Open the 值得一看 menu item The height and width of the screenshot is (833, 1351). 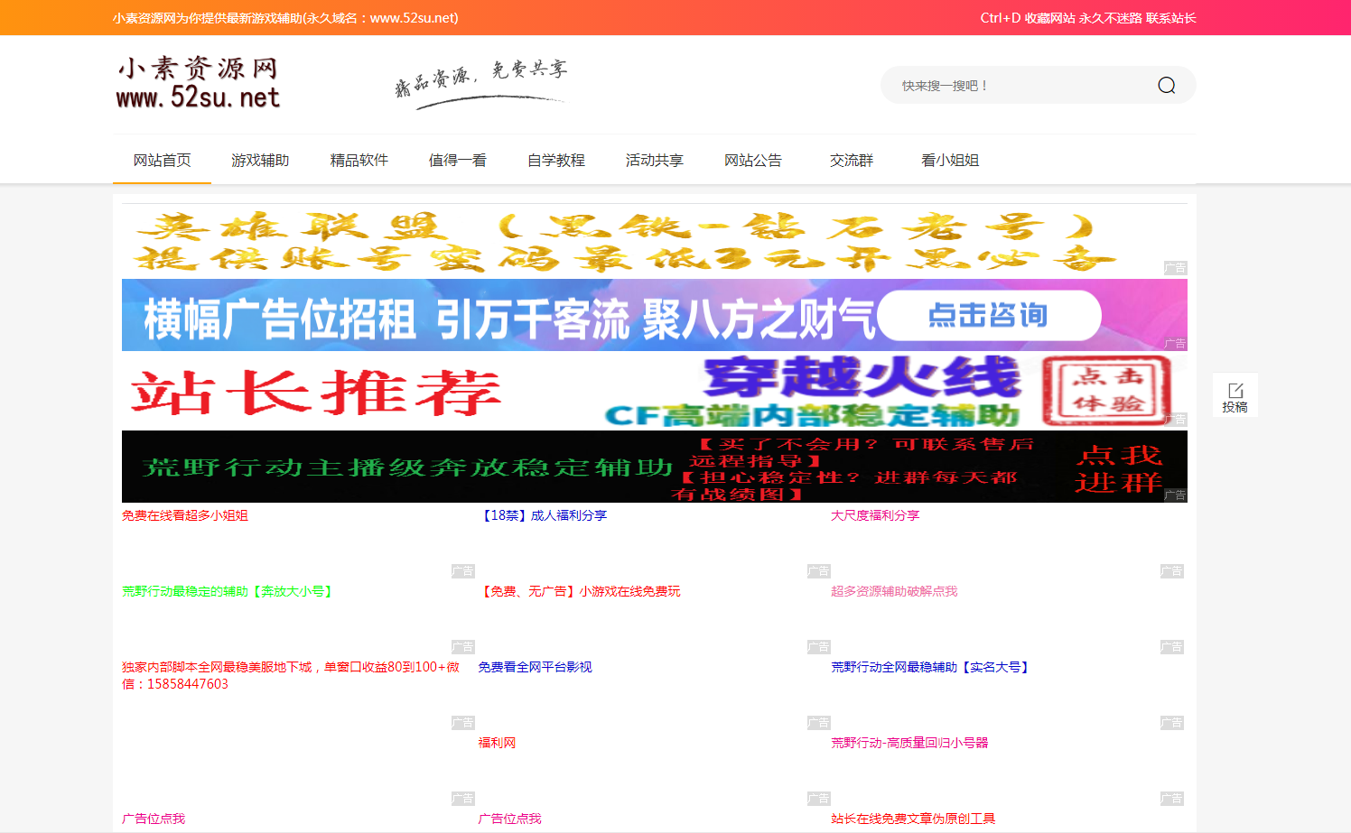click(457, 161)
